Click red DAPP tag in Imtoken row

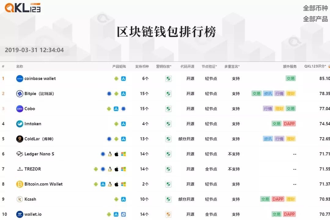pyautogui.click(x=289, y=123)
